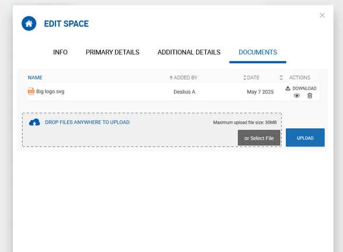
Task: Preview Big logo.svg with the eye icon
Action: coord(296,96)
